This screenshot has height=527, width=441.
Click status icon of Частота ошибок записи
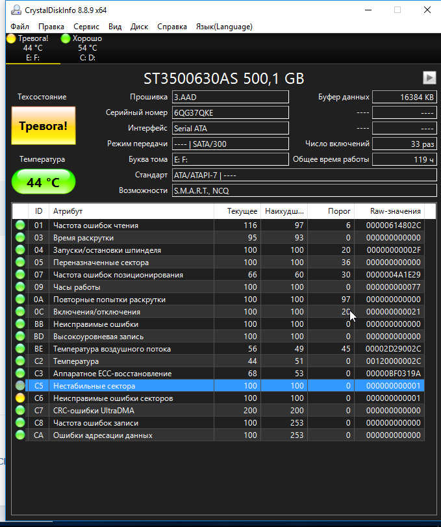click(x=20, y=422)
